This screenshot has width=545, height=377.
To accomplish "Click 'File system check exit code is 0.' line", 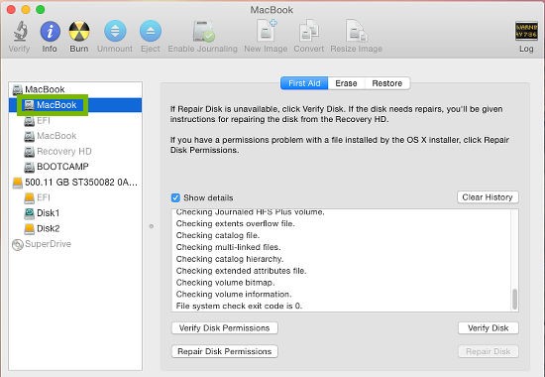I will [239, 306].
